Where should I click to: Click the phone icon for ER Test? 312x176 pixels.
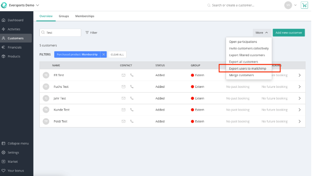(x=132, y=75)
